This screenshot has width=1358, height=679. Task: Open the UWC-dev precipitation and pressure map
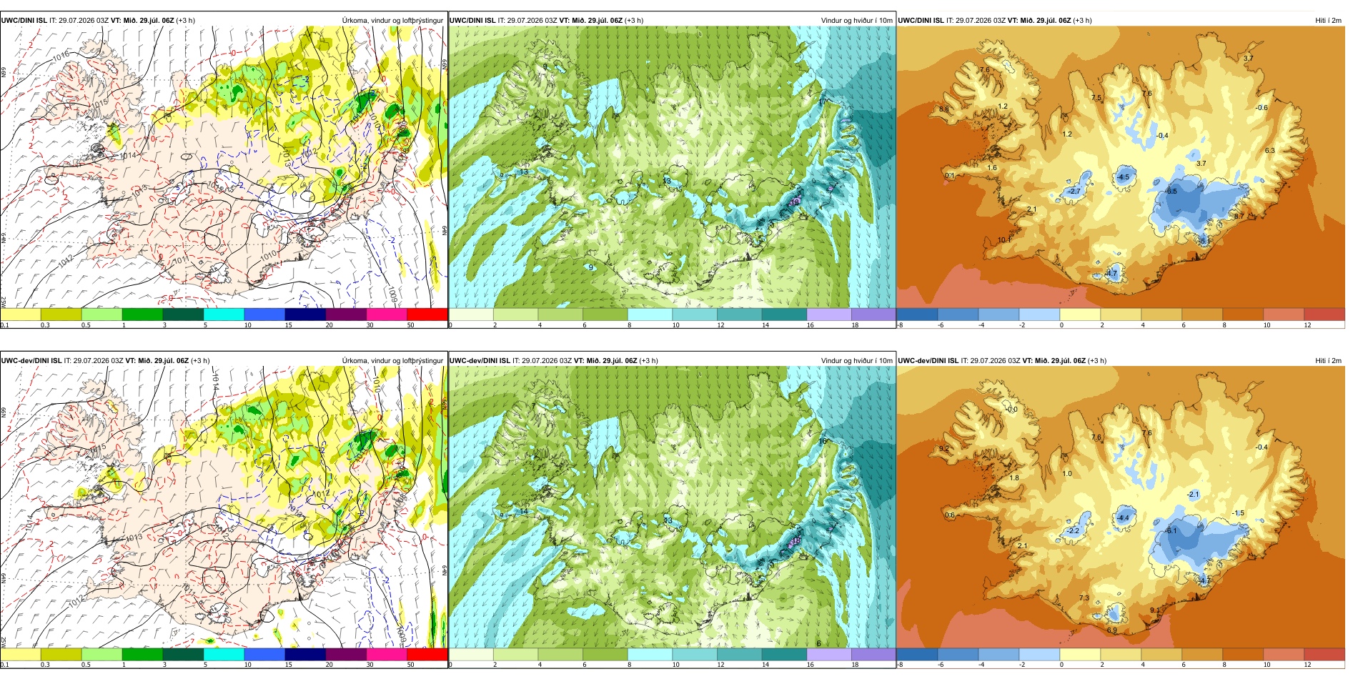224,507
